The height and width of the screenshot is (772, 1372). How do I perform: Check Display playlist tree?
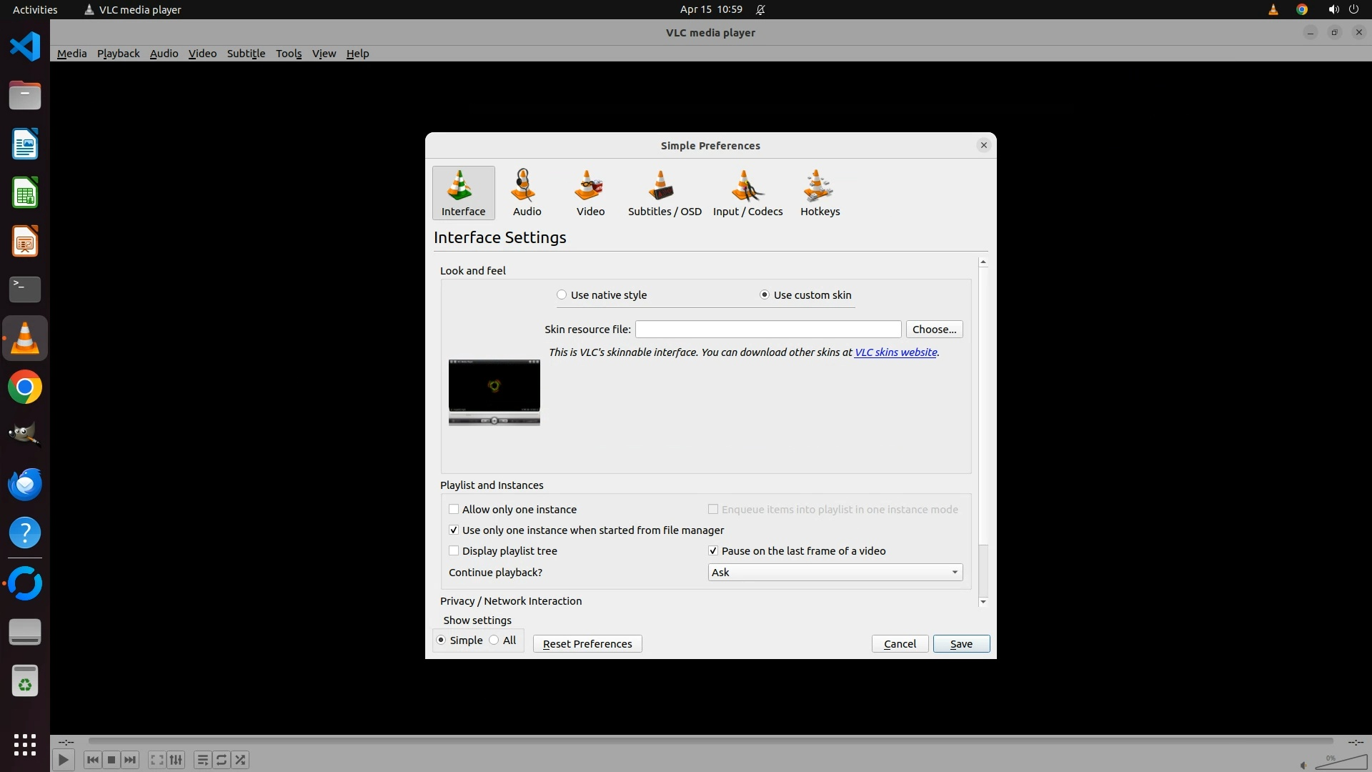(454, 551)
